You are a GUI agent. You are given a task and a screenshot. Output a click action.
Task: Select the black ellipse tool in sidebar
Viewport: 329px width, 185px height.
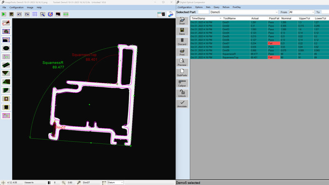click(x=6, y=48)
